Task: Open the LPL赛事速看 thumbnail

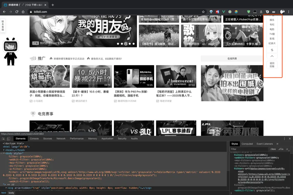Action: coord(176,128)
